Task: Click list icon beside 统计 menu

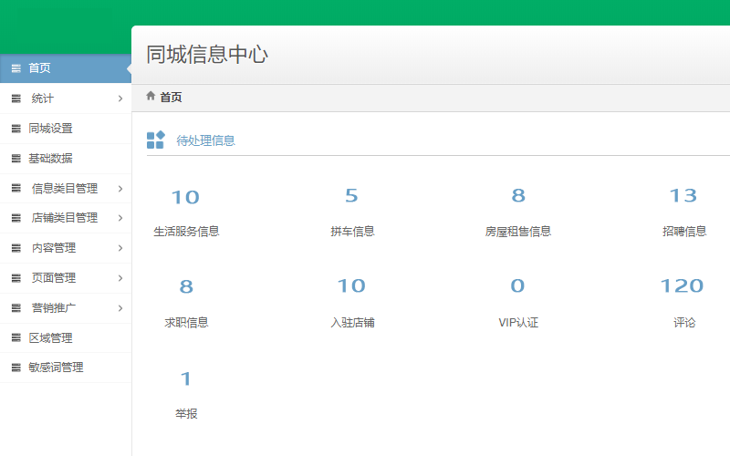Action: pos(16,98)
